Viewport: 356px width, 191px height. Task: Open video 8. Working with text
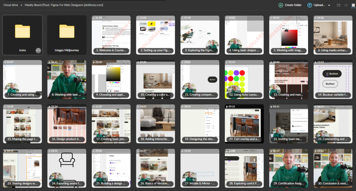coord(67,79)
